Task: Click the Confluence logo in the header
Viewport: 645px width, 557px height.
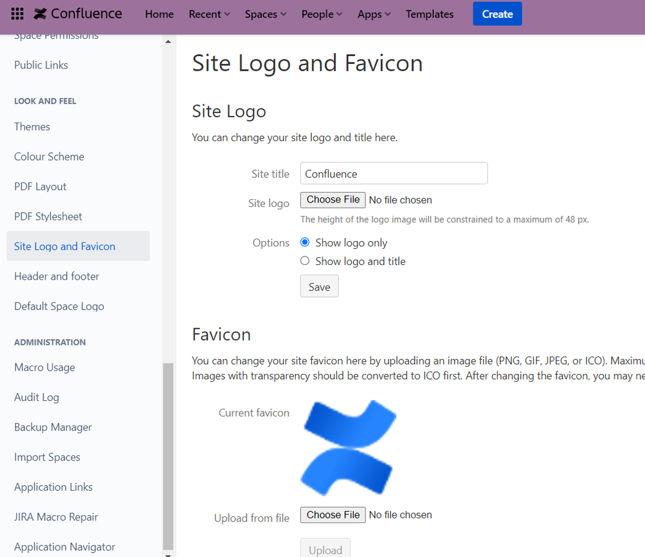Action: point(77,14)
